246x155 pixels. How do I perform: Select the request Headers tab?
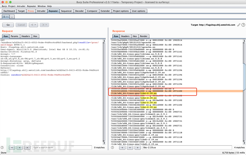[x=26, y=36]
